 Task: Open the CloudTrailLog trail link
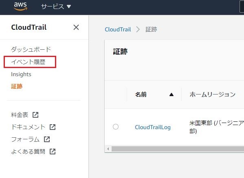coord(153,127)
